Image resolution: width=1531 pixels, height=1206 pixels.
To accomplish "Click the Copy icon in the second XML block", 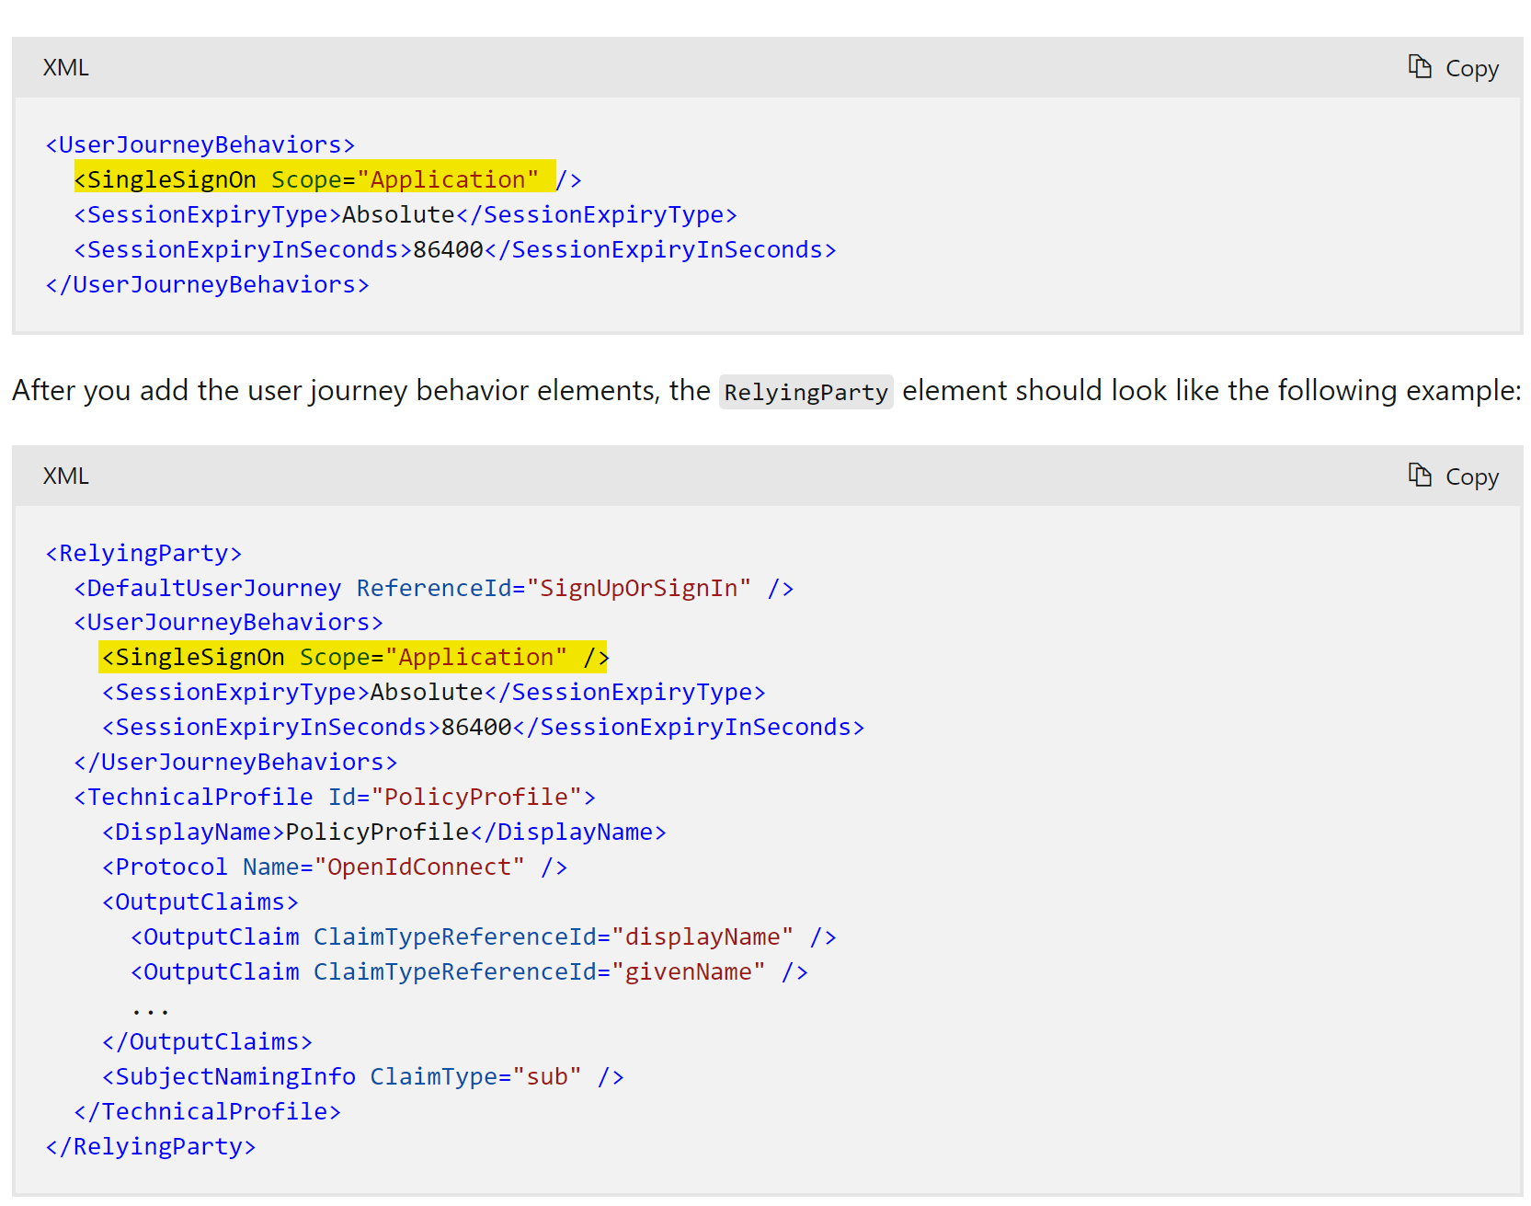I will click(x=1420, y=476).
